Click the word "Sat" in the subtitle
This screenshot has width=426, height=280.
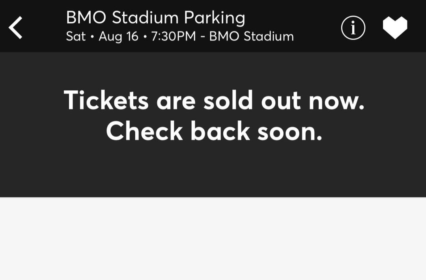point(75,37)
